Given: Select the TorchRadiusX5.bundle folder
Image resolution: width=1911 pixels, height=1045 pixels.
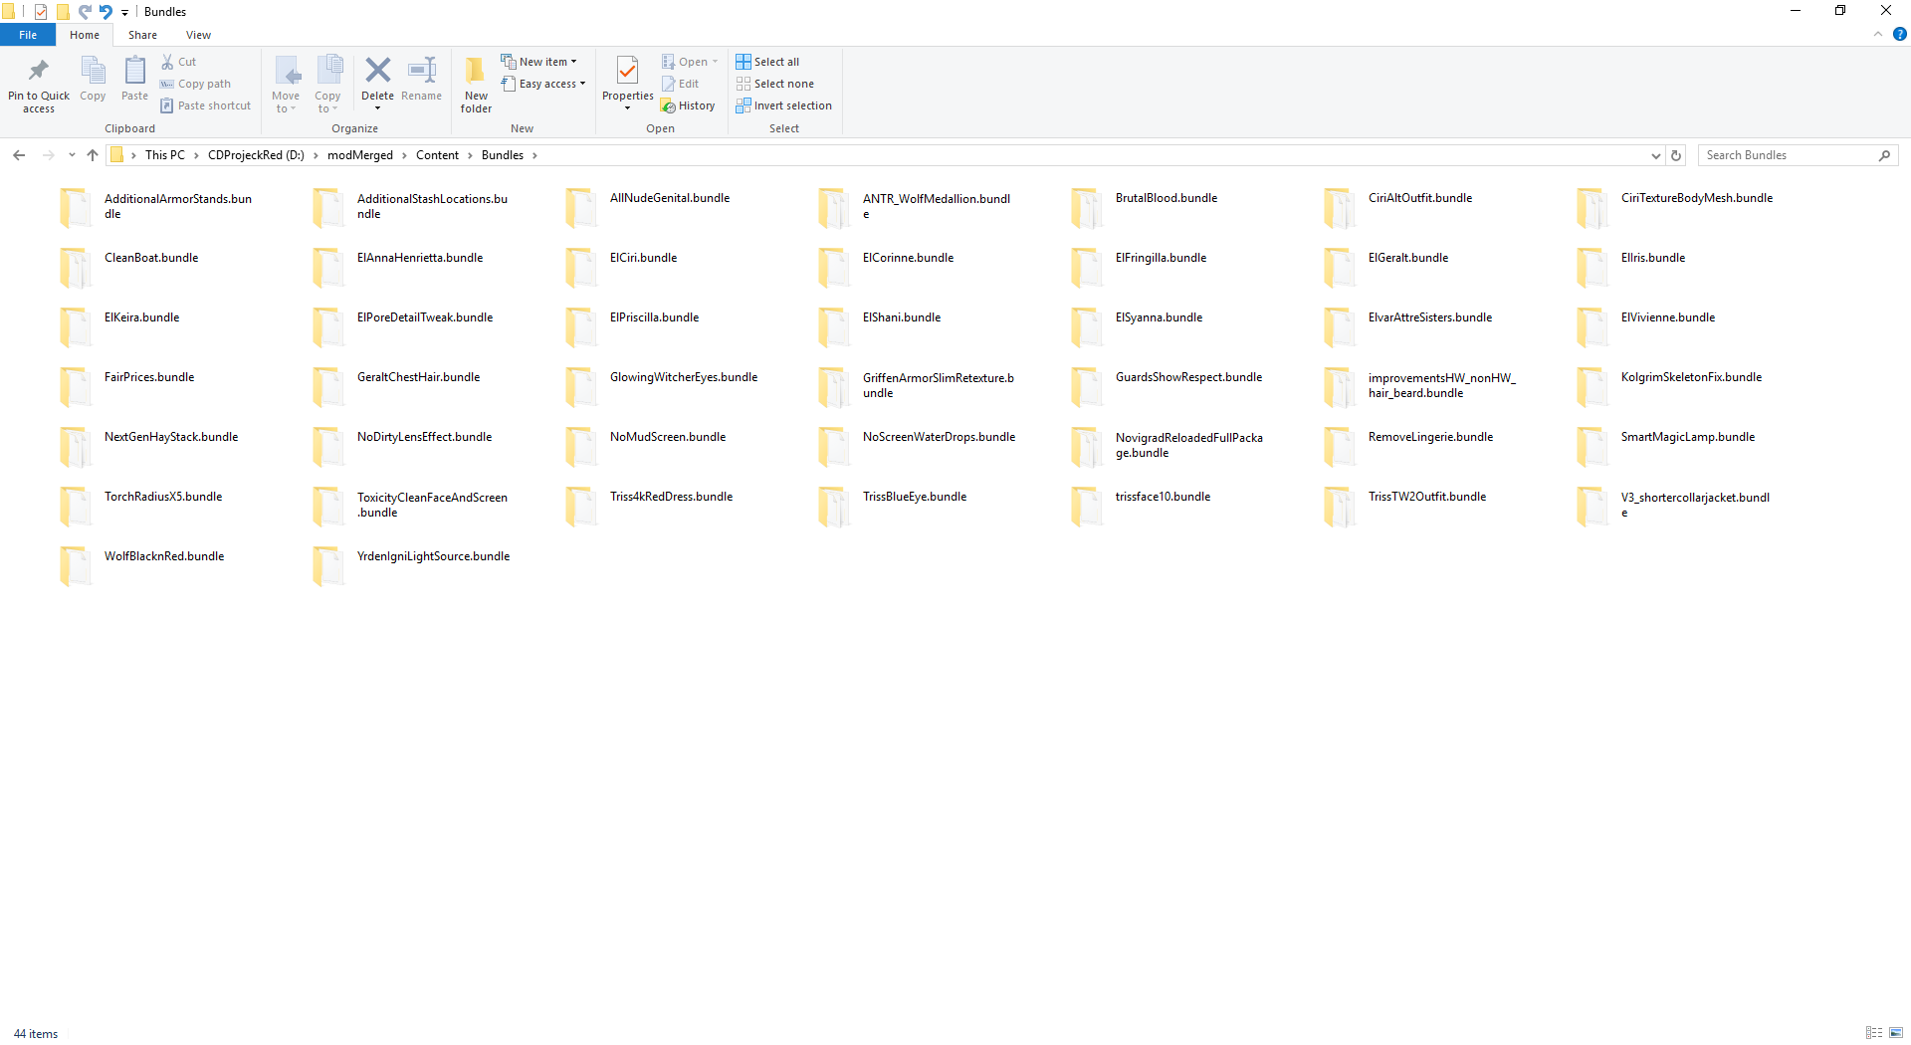Looking at the screenshot, I should [163, 497].
